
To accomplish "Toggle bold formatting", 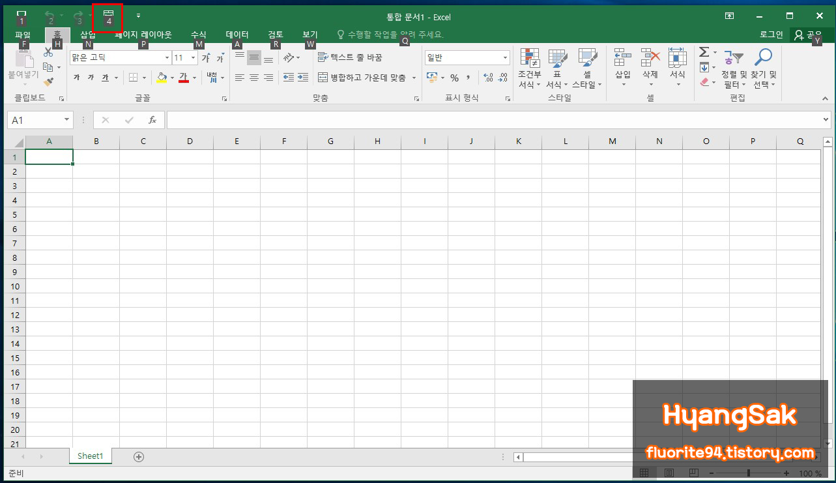I will tap(77, 78).
